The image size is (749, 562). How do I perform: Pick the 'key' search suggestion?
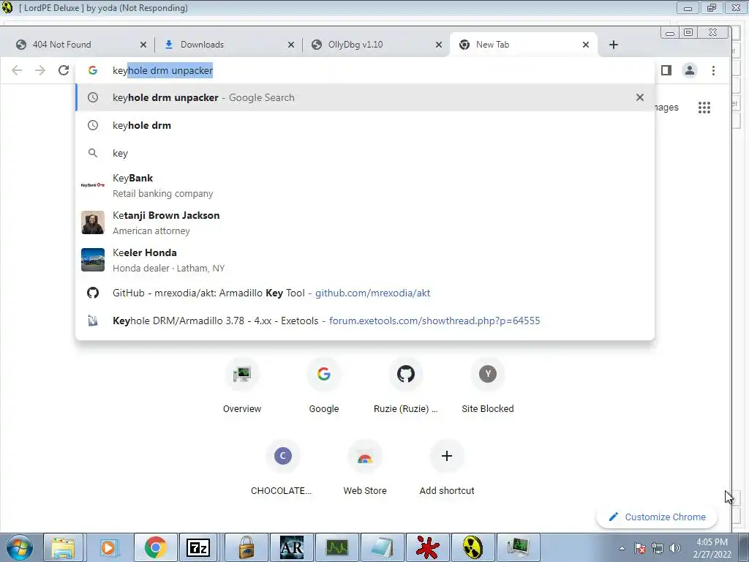(x=365, y=153)
